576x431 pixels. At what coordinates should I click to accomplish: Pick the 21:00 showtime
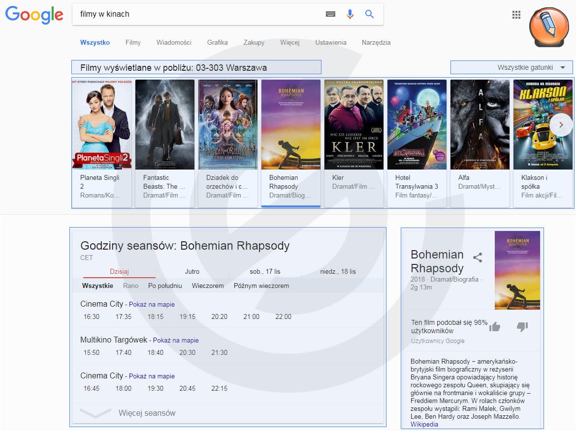(x=251, y=316)
